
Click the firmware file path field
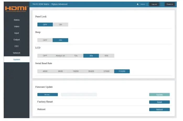coord(79,95)
